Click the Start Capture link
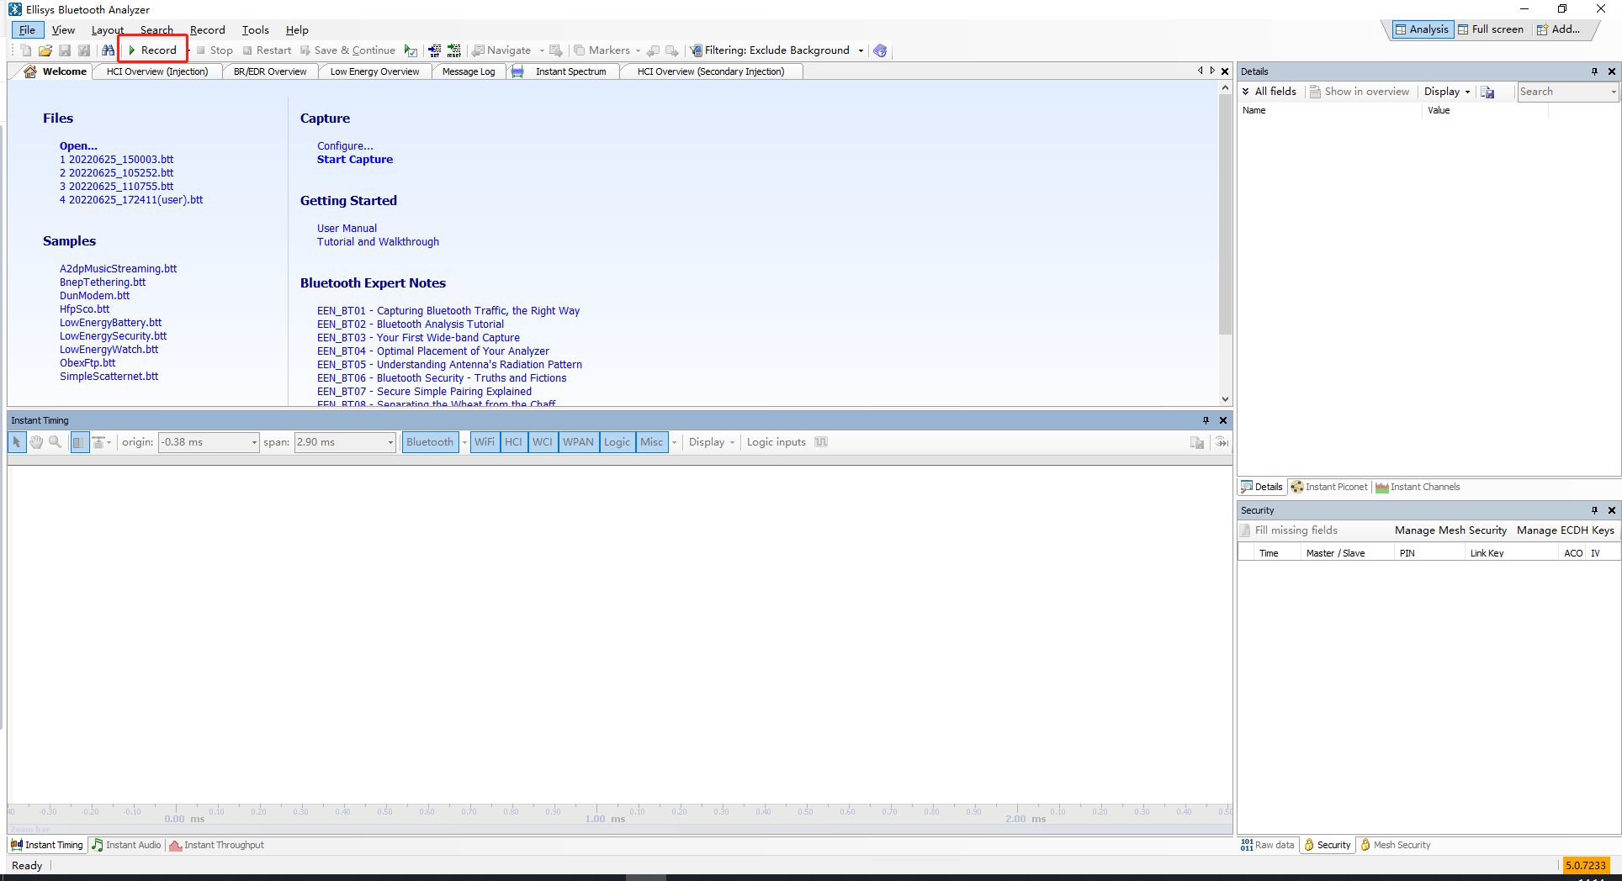1622x881 pixels. tap(355, 160)
